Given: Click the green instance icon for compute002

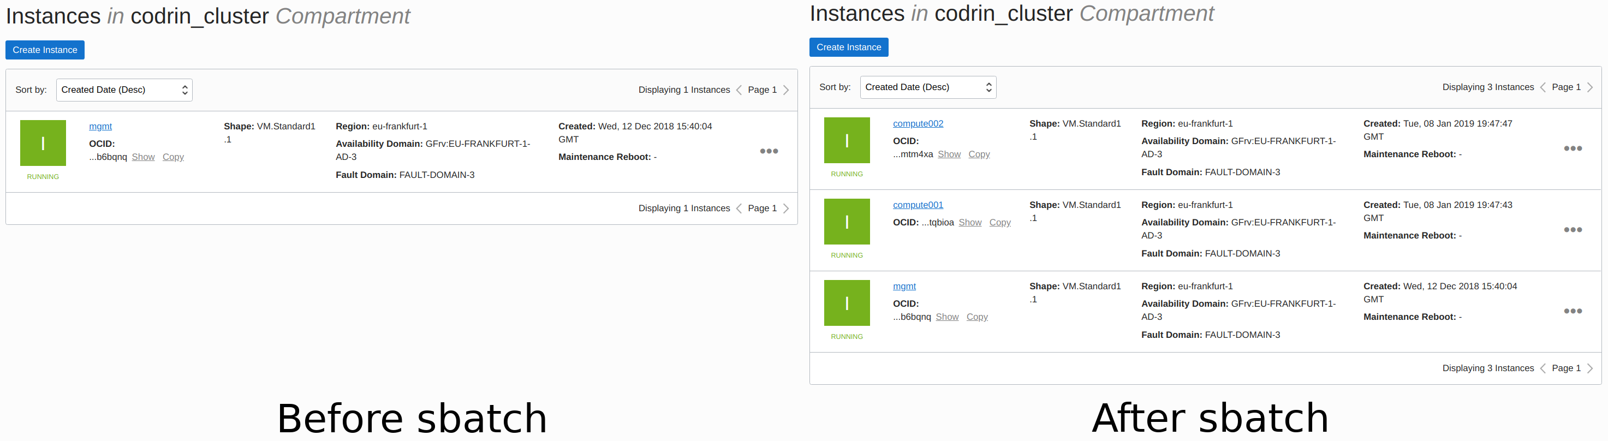Looking at the screenshot, I should 847,140.
